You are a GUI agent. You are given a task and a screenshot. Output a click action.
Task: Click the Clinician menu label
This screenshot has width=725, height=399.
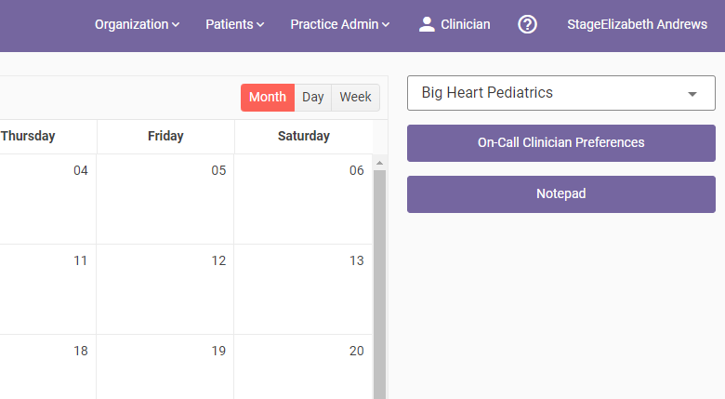point(465,25)
